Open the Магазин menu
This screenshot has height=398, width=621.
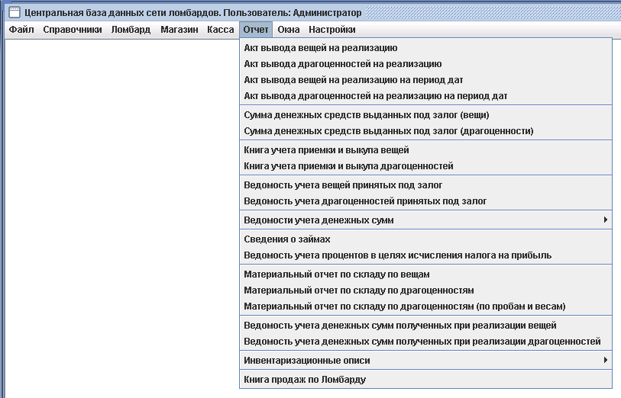coord(180,30)
